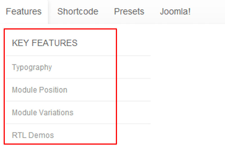Pick RTL Demos from Features submenu
The height and width of the screenshot is (148, 225).
tap(33, 135)
